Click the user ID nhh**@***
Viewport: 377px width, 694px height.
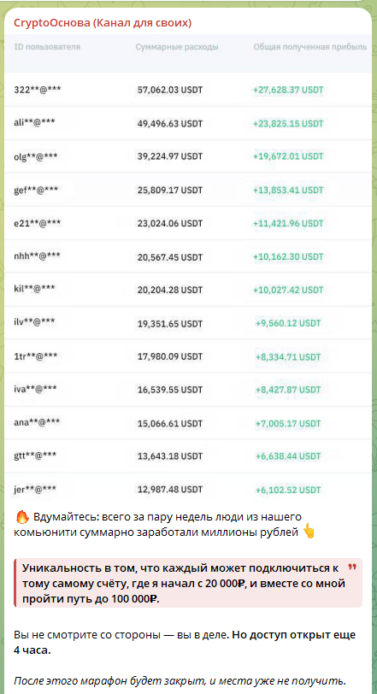click(37, 256)
